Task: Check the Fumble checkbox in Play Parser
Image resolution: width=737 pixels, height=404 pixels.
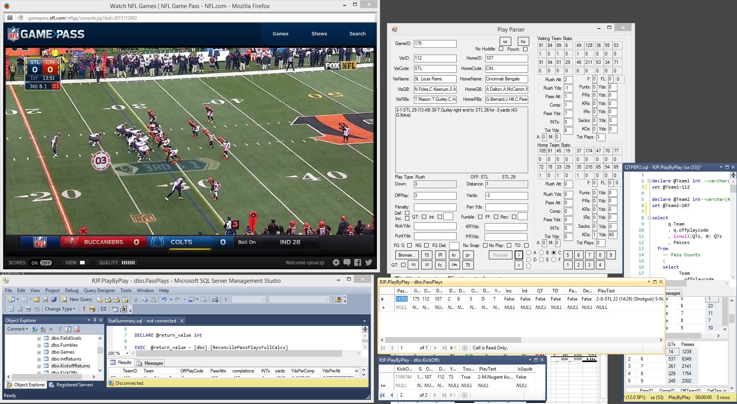Action: coord(480,217)
